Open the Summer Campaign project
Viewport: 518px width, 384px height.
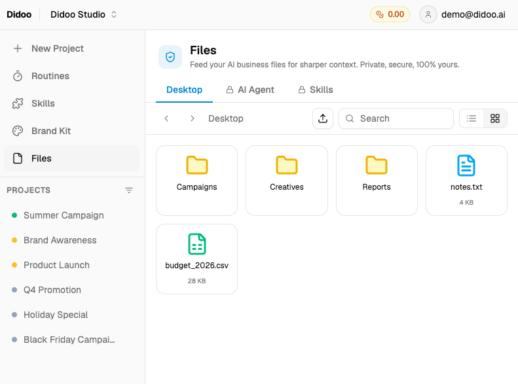64,215
